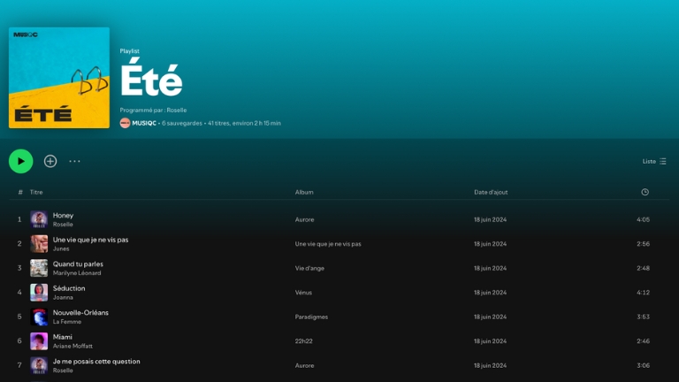Click the 4:05 duration of Honey
Screen dimensions: 679x382
[643, 219]
